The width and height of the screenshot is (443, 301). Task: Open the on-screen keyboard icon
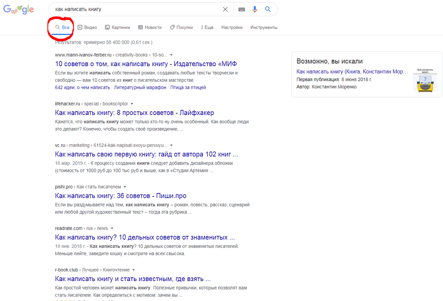tap(242, 9)
